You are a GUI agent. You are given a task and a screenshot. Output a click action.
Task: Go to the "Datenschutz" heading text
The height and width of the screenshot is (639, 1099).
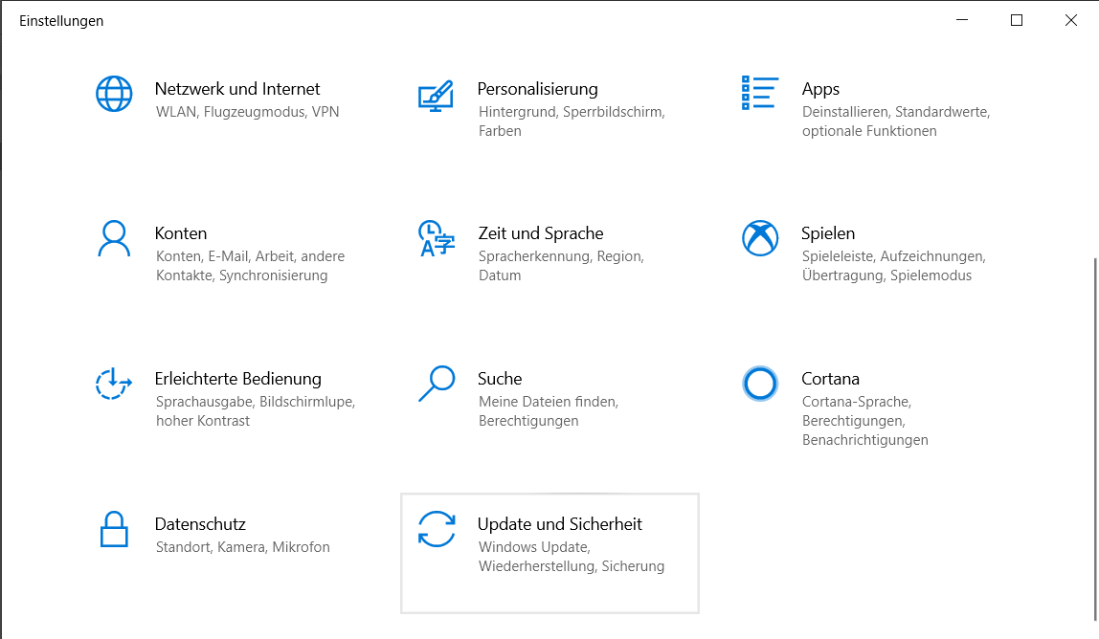click(200, 524)
